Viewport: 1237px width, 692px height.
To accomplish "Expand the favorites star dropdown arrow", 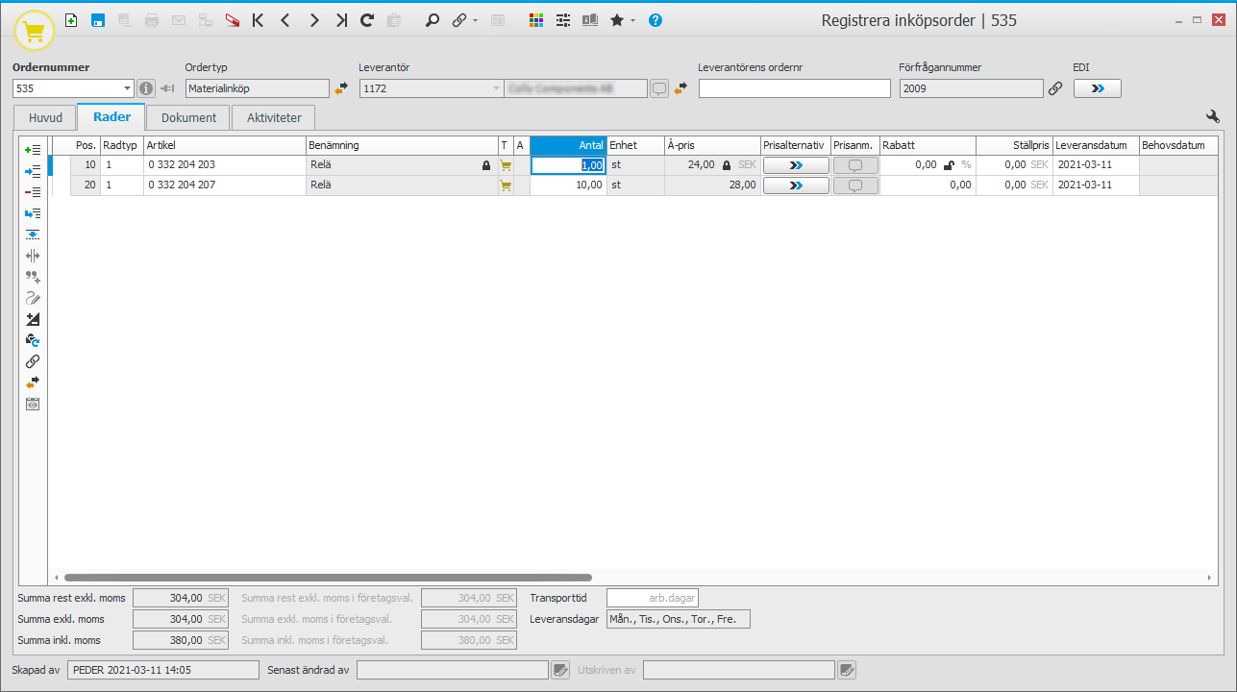I will pos(632,21).
